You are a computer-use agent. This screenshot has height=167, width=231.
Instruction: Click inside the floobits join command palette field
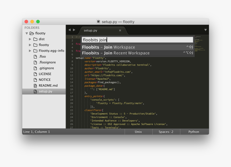click(x=138, y=40)
